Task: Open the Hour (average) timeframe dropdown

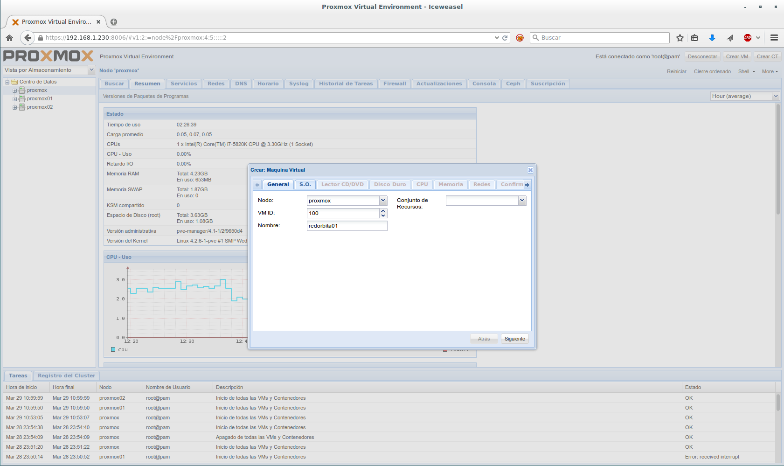Action: click(776, 96)
